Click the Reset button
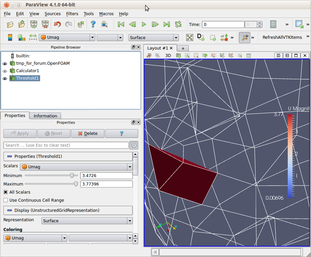Viewport: 311px width, 257px height. 54,134
